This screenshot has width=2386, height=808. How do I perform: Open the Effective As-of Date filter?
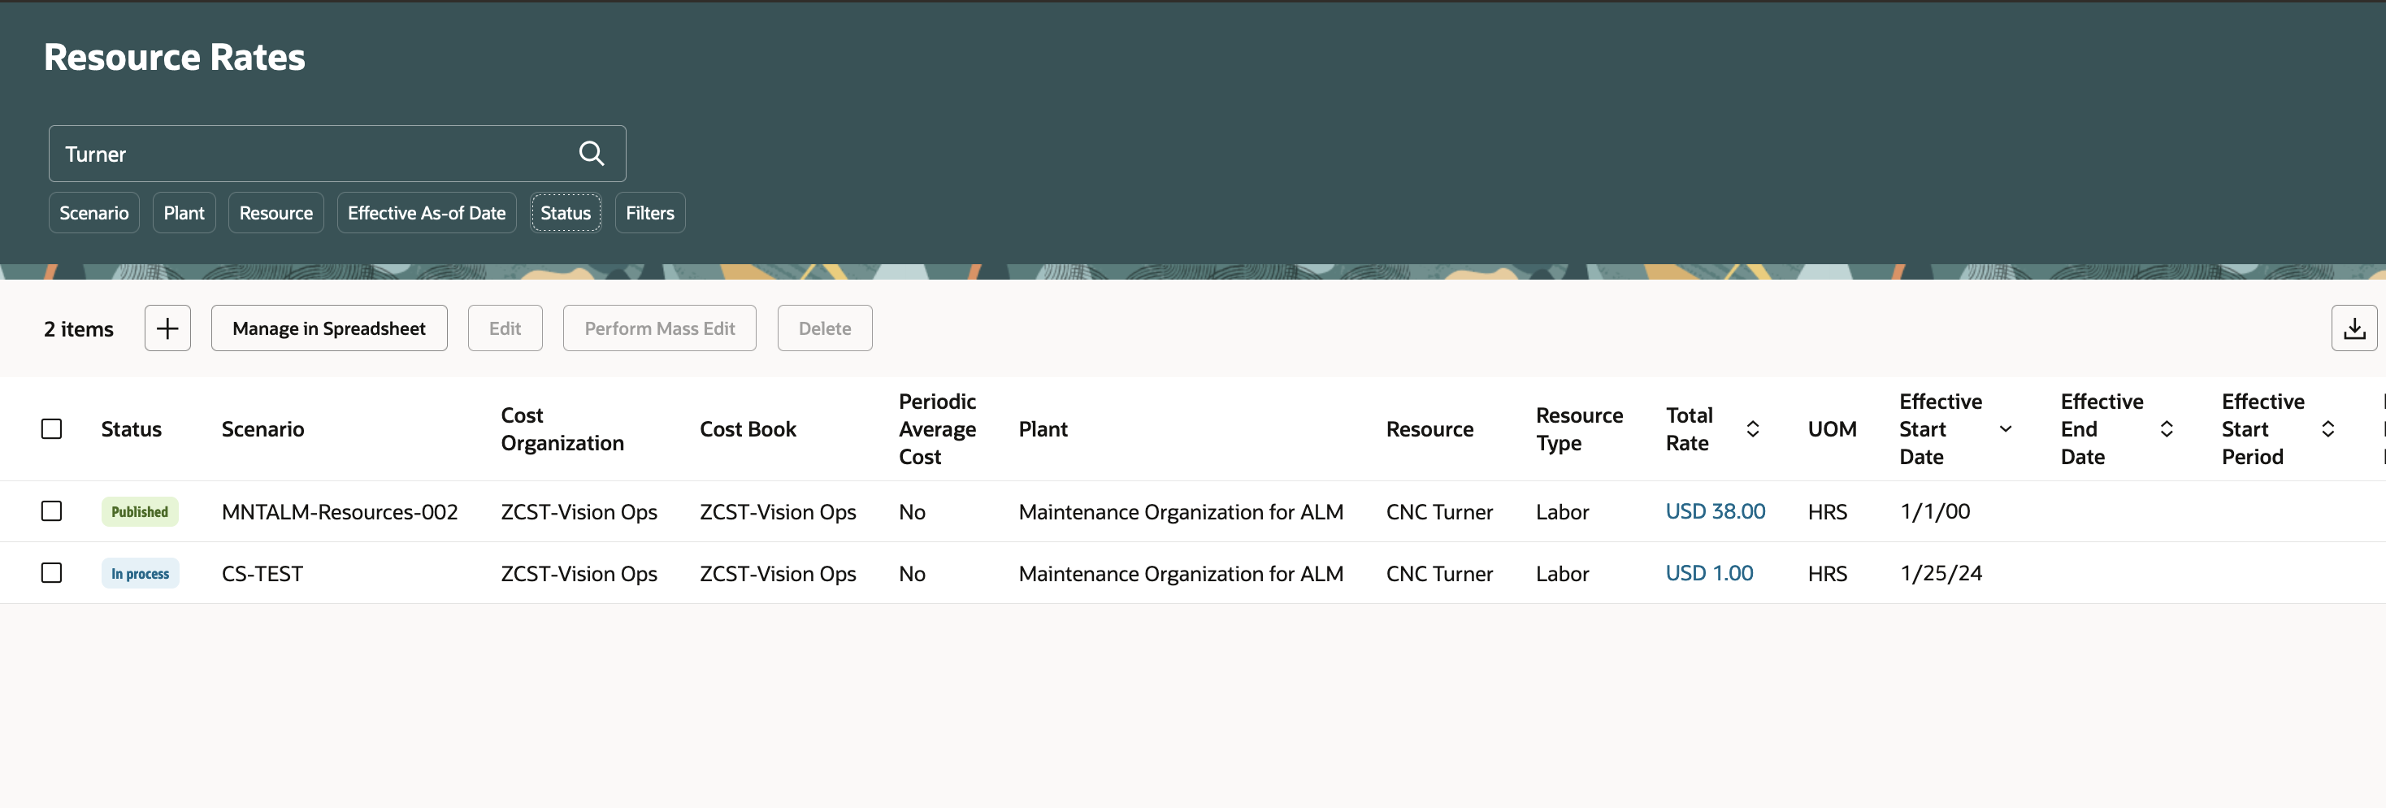[426, 212]
